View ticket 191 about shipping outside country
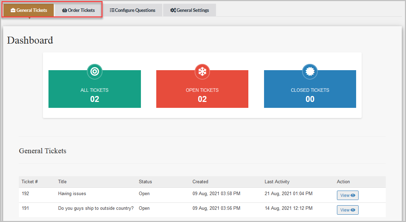Screen dimensions: 406x222 pos(347,210)
